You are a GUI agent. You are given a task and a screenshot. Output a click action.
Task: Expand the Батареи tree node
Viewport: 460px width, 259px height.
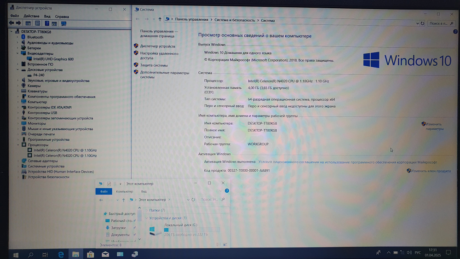17,48
